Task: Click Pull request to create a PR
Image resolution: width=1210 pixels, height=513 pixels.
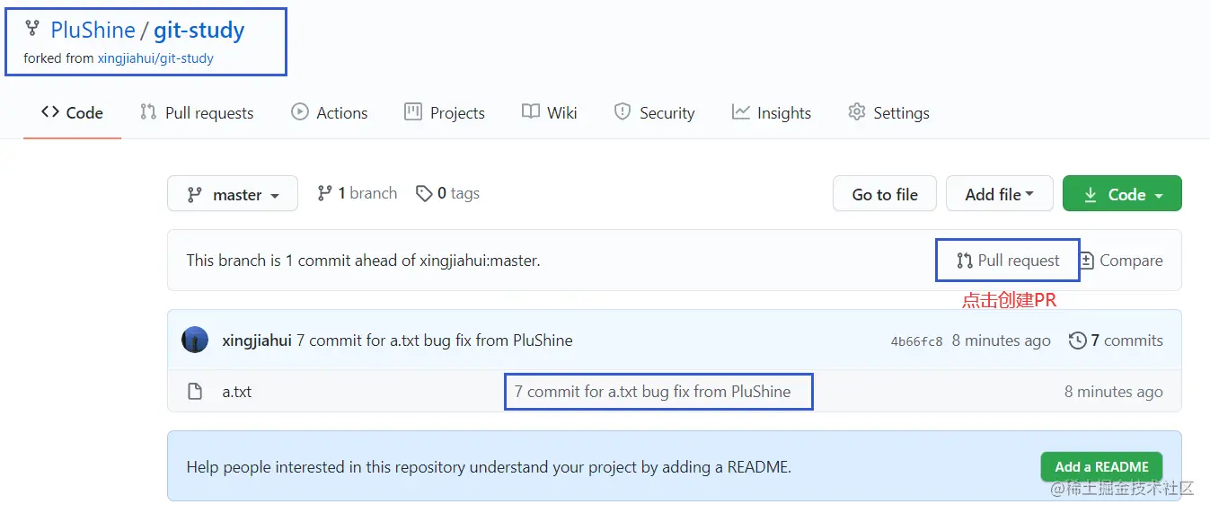Action: (1008, 261)
